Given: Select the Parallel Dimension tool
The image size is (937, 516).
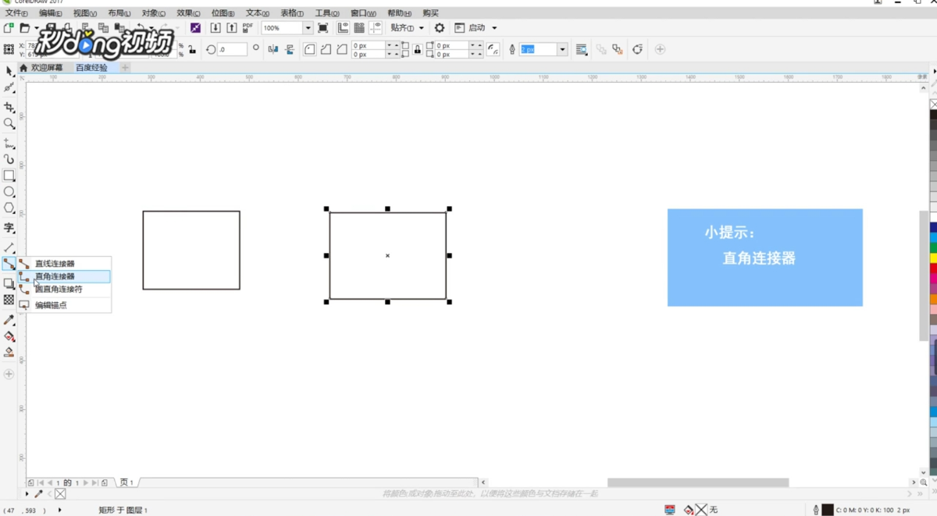Looking at the screenshot, I should click(9, 247).
